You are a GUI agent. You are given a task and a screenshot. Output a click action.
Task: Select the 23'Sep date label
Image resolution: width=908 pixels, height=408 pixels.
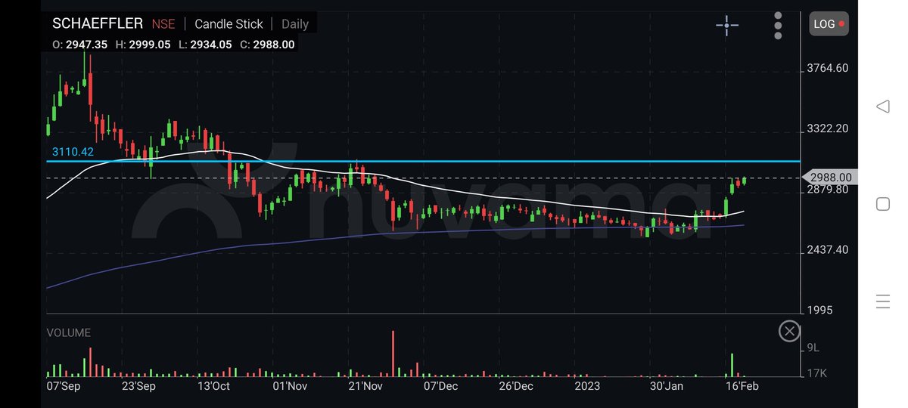138,386
